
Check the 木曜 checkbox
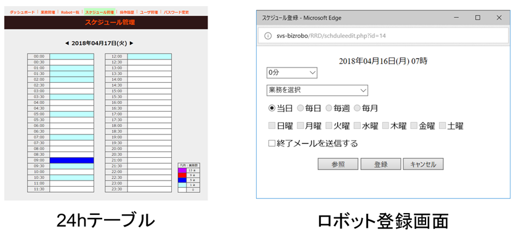pyautogui.click(x=385, y=126)
